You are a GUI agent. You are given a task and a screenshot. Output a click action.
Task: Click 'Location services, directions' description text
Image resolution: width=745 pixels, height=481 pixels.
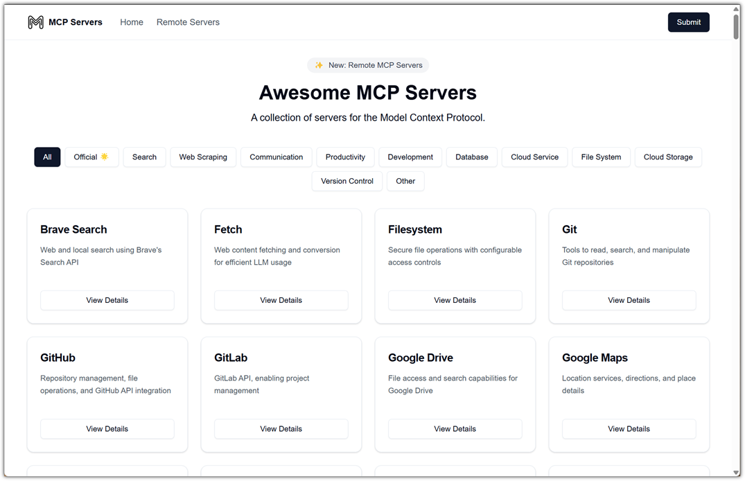tap(629, 385)
